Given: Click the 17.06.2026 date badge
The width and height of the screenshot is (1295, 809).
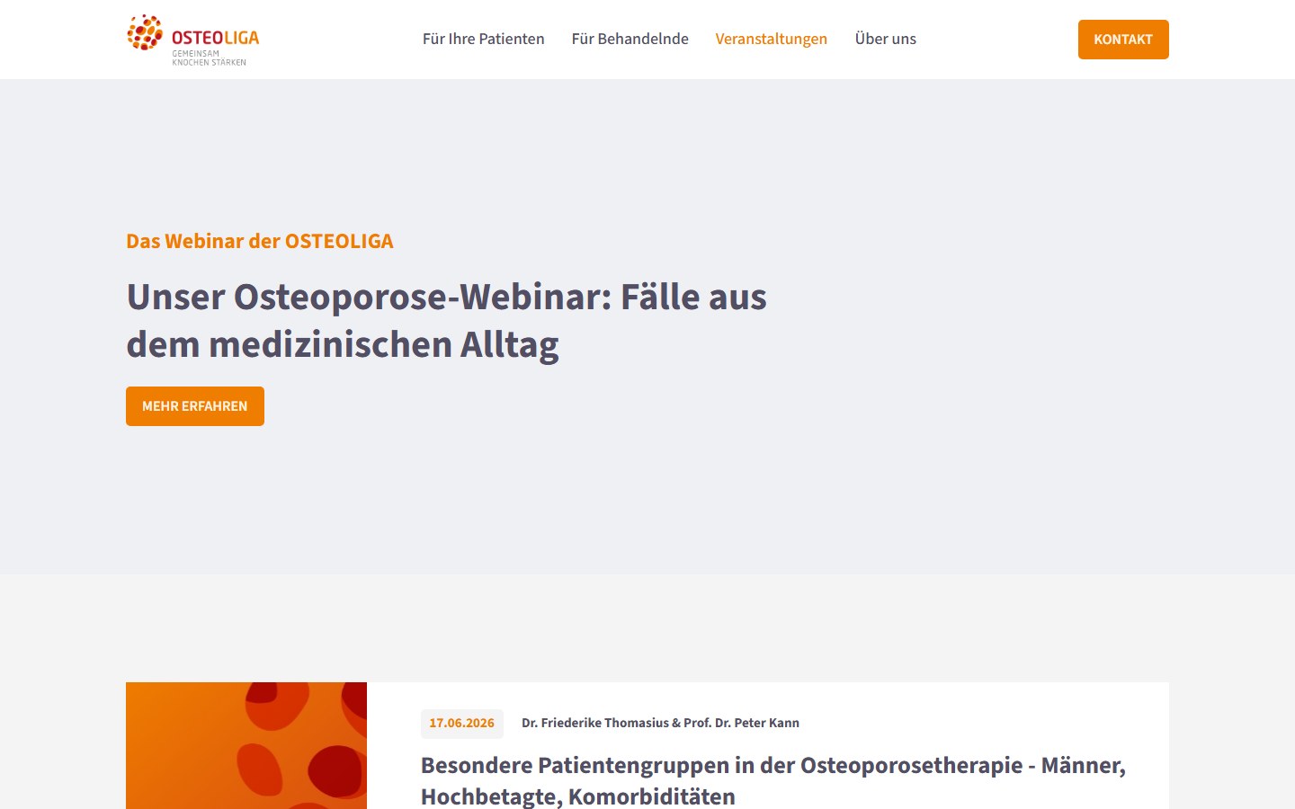Looking at the screenshot, I should click(x=462, y=723).
